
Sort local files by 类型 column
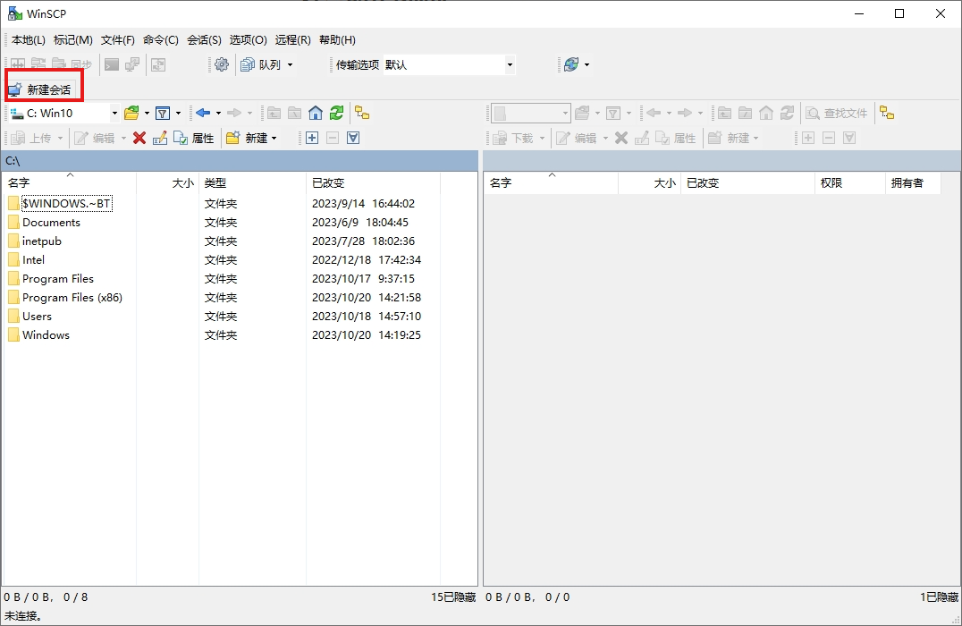tap(252, 183)
